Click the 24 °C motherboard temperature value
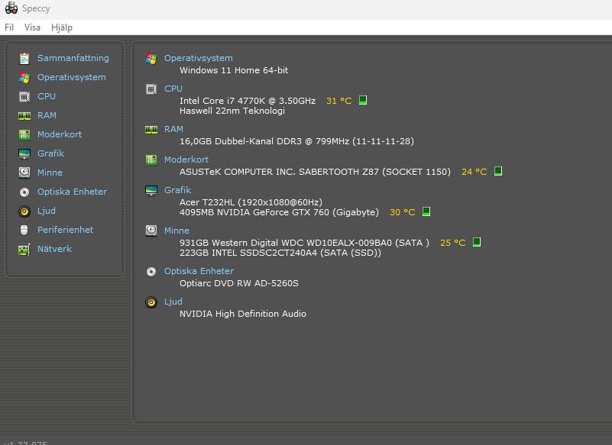This screenshot has width=612, height=445. (474, 172)
